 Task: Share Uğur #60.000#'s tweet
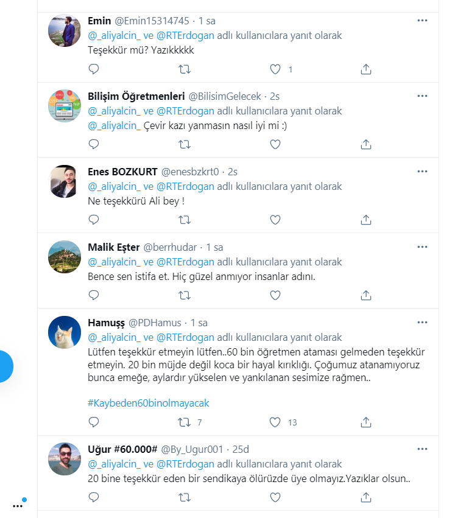pos(366,498)
